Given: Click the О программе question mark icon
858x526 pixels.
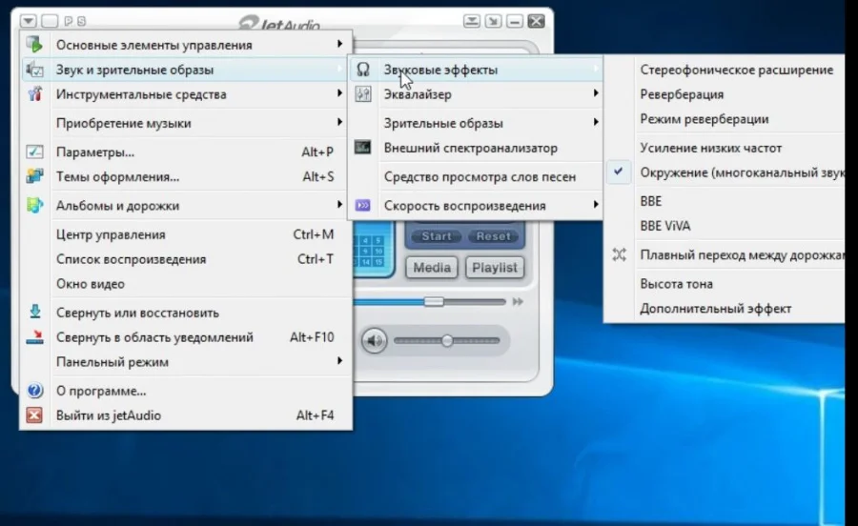Looking at the screenshot, I should point(34,391).
